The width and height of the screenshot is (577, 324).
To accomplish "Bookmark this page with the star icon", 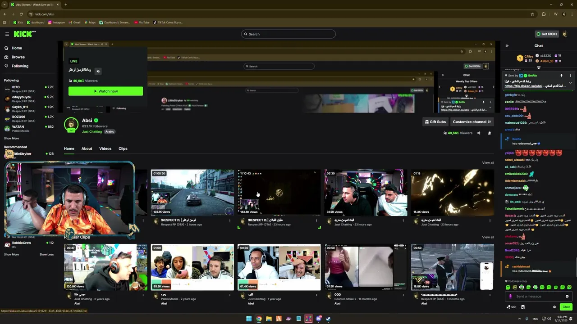I will (x=532, y=14).
